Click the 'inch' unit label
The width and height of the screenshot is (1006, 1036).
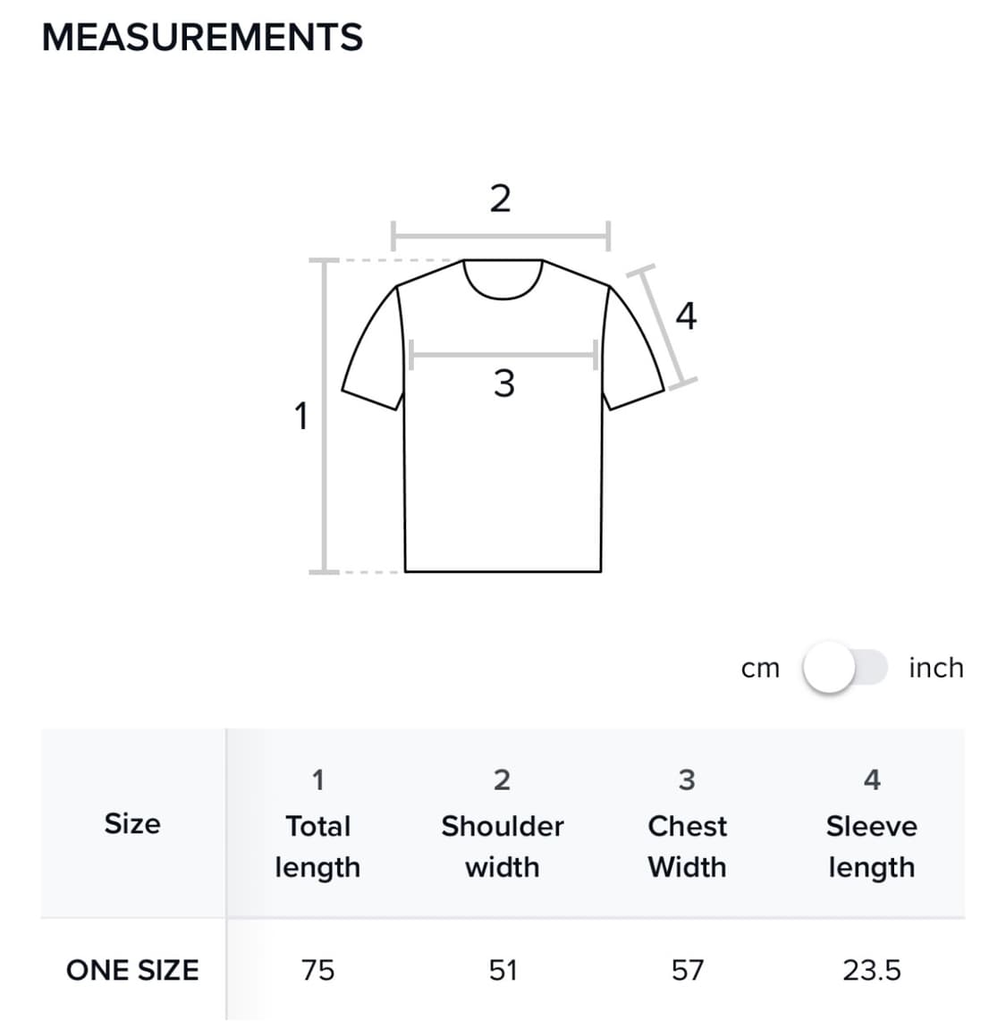click(x=935, y=668)
